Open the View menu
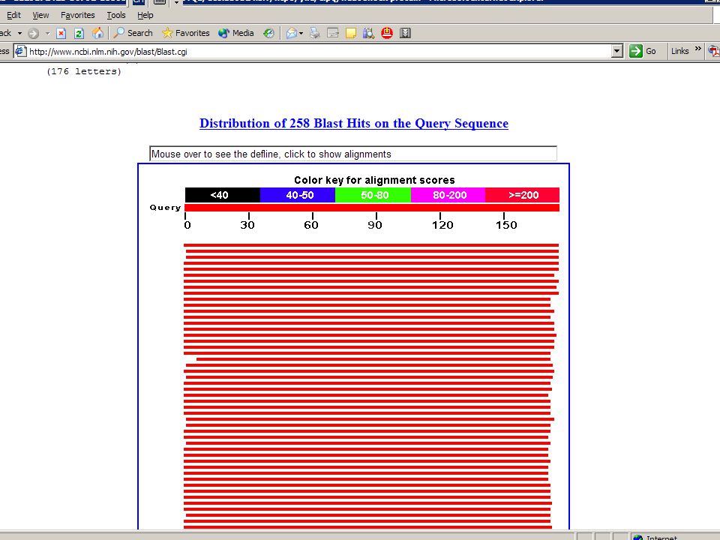The width and height of the screenshot is (720, 540). [x=40, y=15]
